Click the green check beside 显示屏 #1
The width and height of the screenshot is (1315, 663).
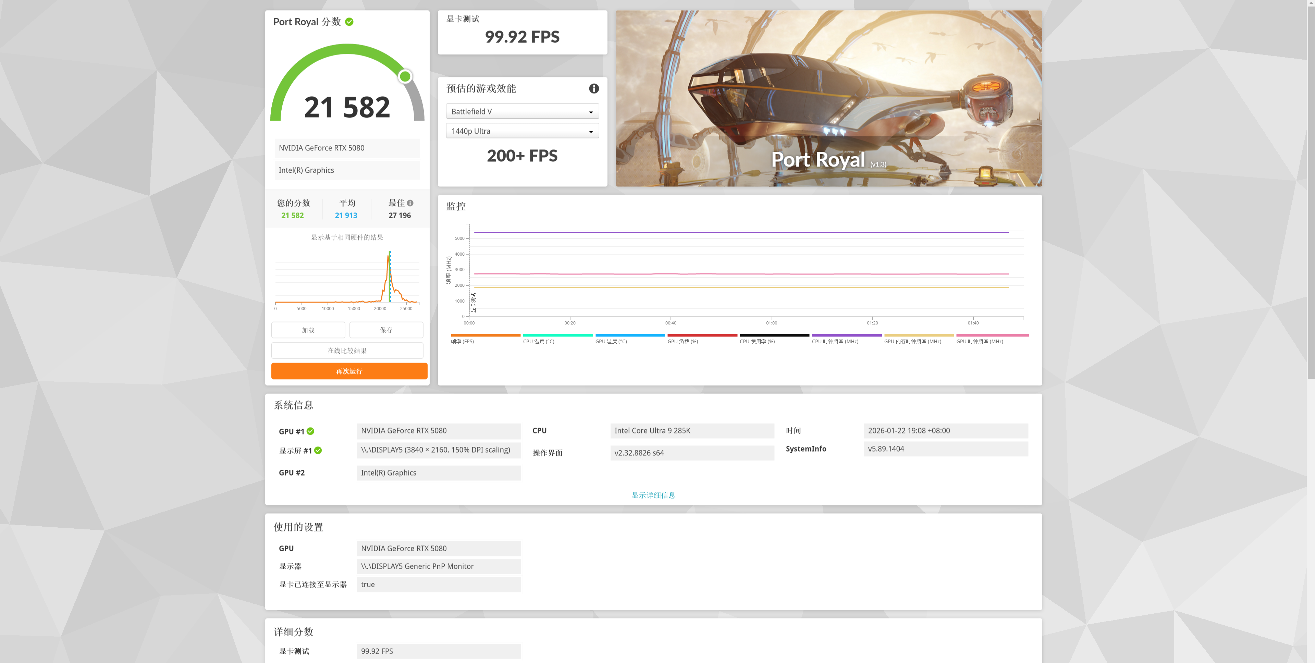(x=318, y=450)
